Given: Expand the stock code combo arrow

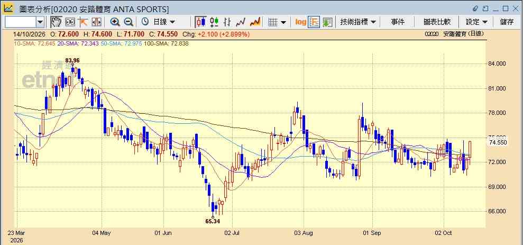Looking at the screenshot, I should coord(40,22).
